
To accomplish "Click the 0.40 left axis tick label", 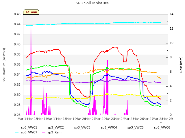I will tap(17, 45).
